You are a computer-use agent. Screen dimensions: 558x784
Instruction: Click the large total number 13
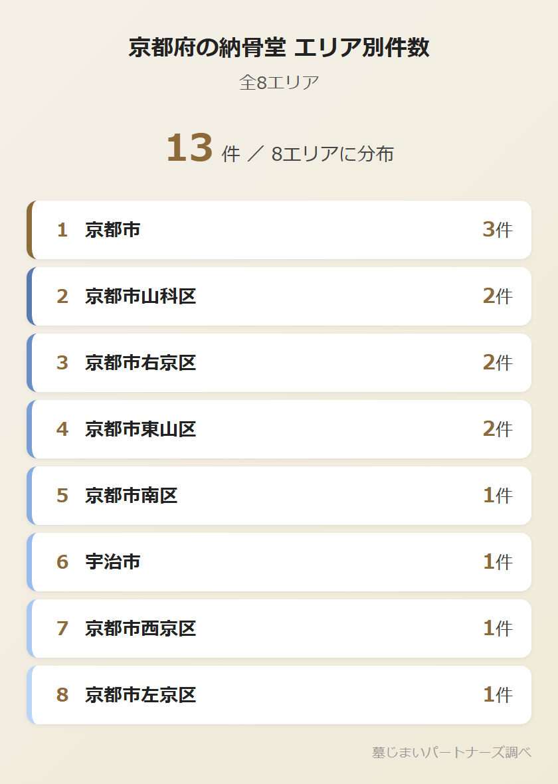pos(189,148)
